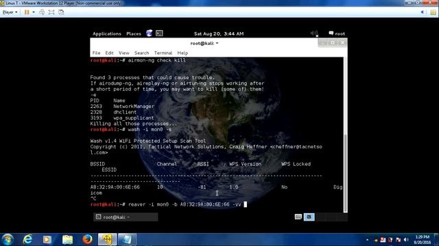
Task: Close the root@kali terminal window
Action: pos(342,42)
